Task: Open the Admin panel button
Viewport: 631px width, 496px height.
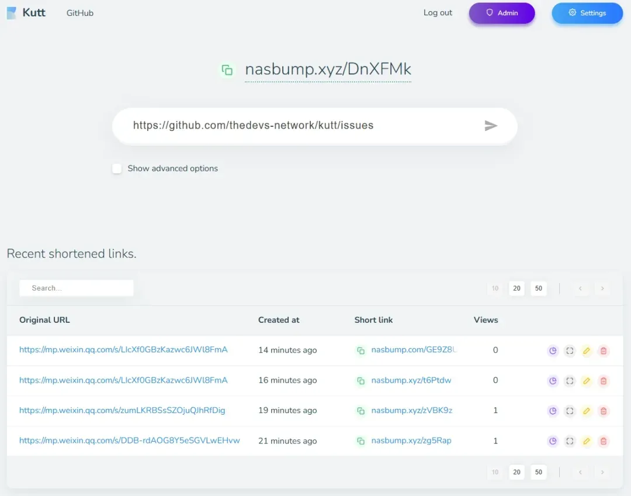Action: pos(502,13)
